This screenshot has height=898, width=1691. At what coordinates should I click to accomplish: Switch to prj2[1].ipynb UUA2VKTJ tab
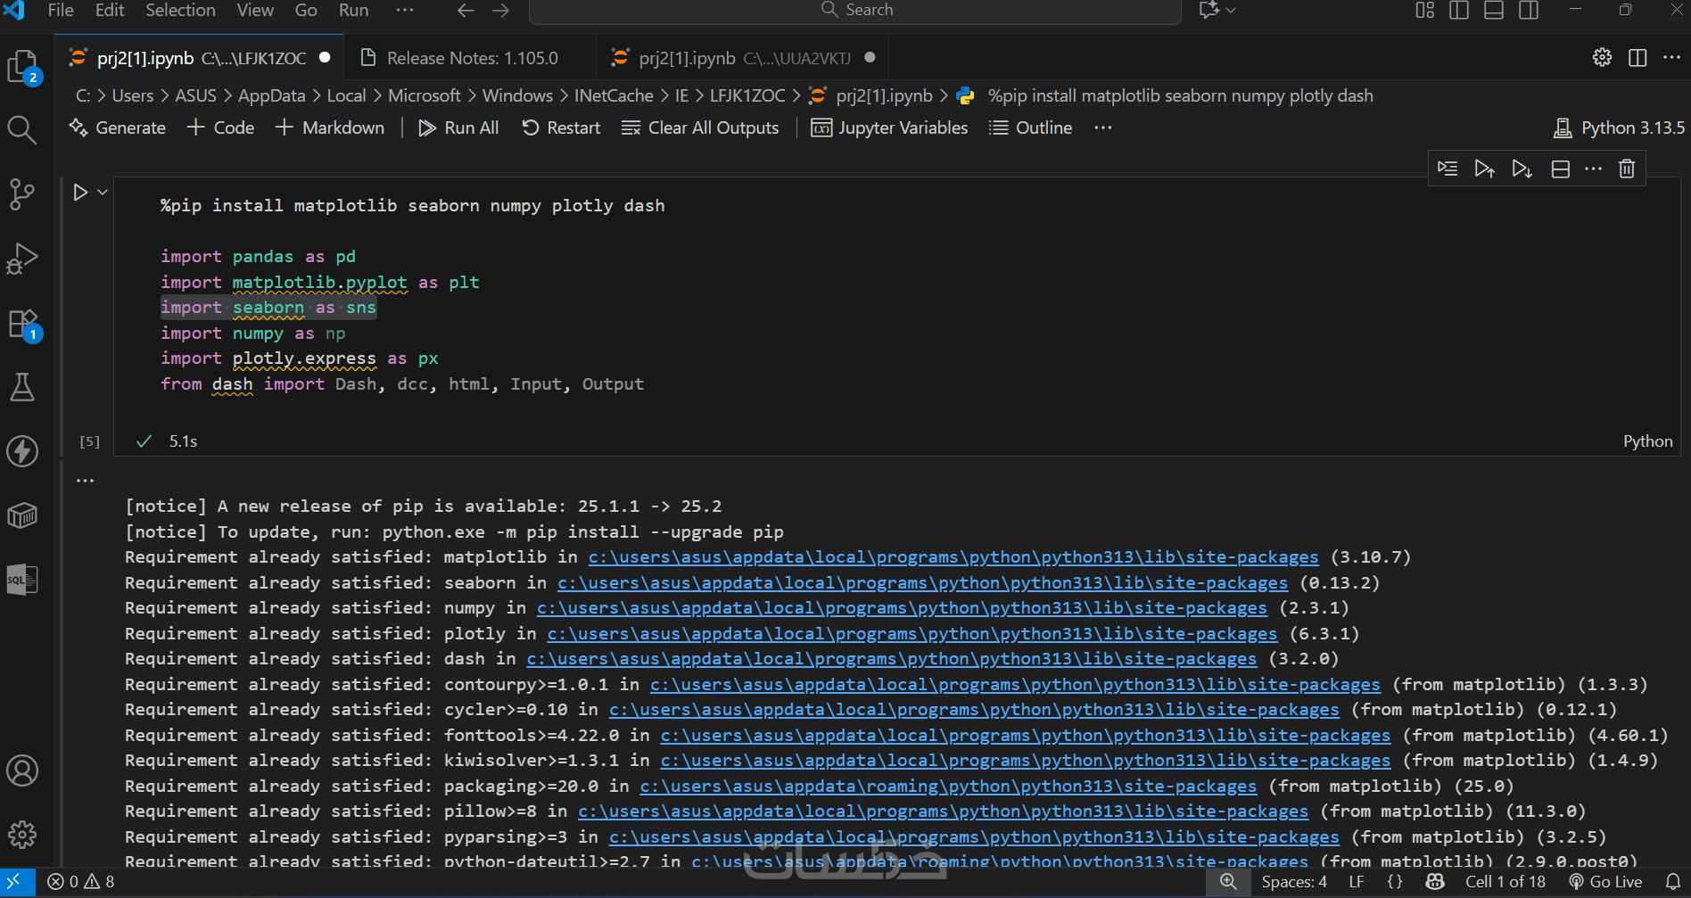(744, 58)
